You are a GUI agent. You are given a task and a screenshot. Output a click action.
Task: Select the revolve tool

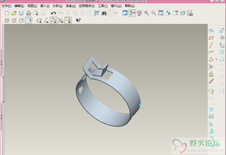point(222,38)
